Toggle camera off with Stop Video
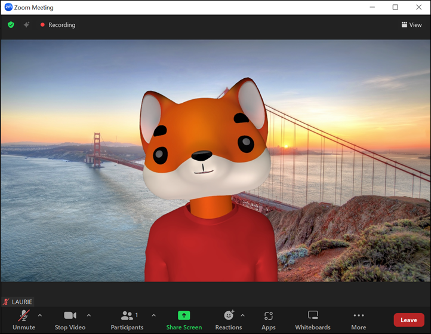Image resolution: width=431 pixels, height=334 pixels. click(x=70, y=320)
